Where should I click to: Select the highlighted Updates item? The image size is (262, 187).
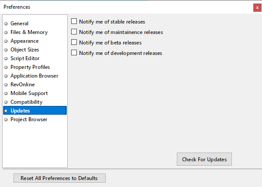point(20,111)
